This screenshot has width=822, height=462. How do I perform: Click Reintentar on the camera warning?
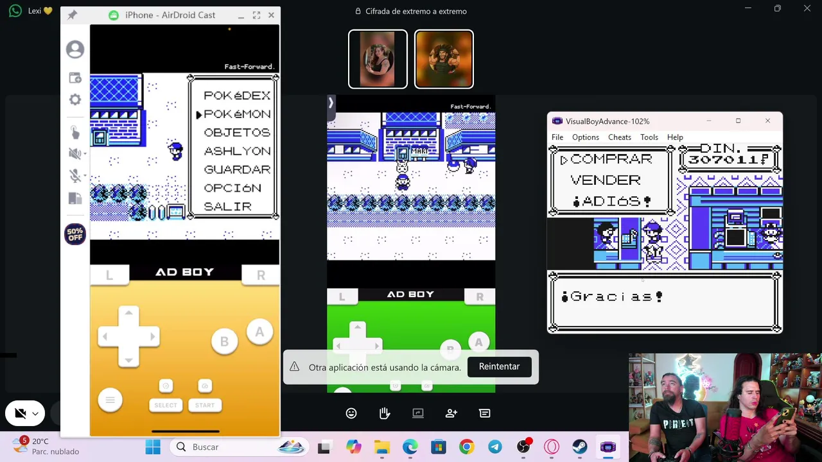click(499, 366)
